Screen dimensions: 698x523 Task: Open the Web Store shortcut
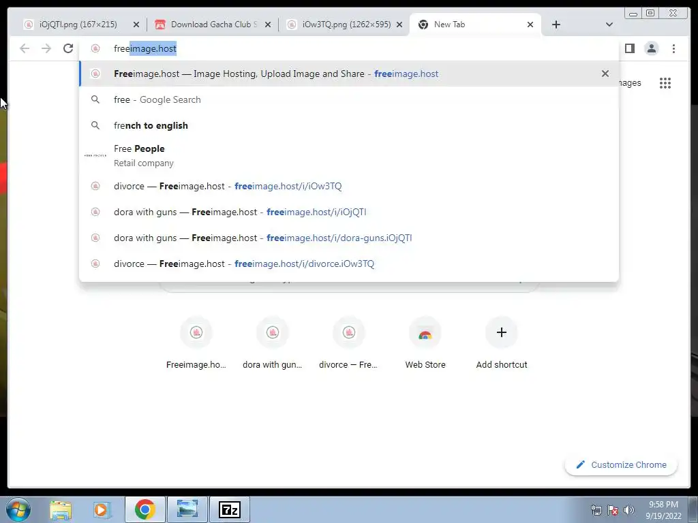(x=425, y=343)
